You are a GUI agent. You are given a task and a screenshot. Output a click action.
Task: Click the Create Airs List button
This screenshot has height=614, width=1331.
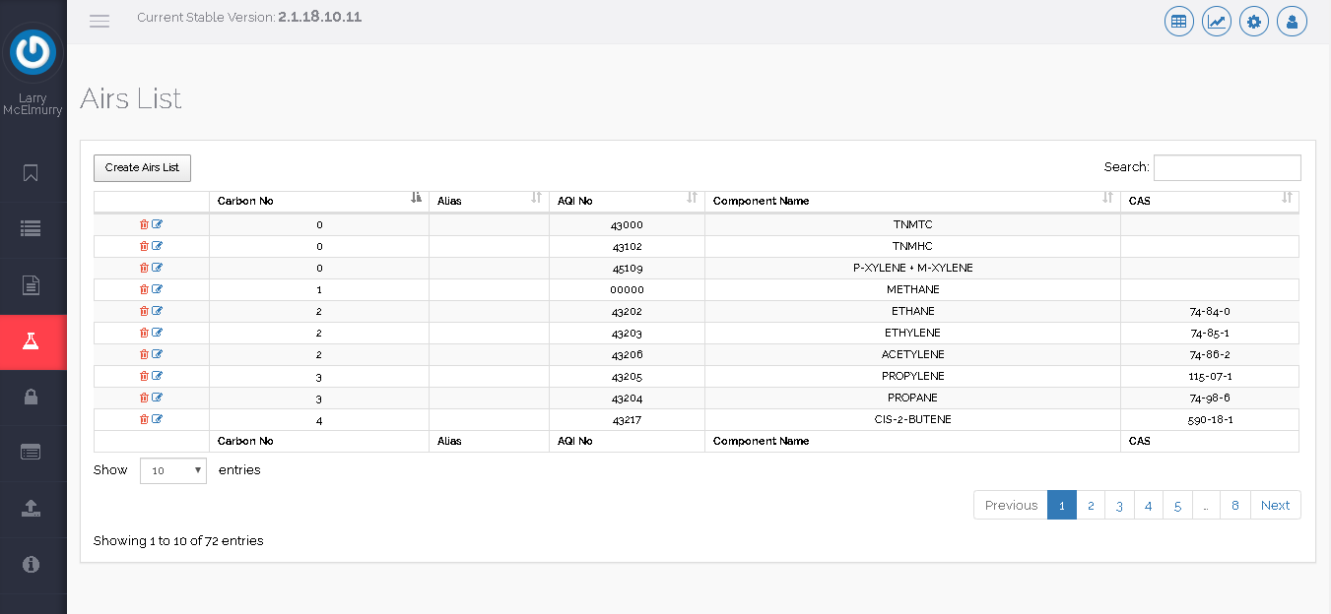click(142, 168)
